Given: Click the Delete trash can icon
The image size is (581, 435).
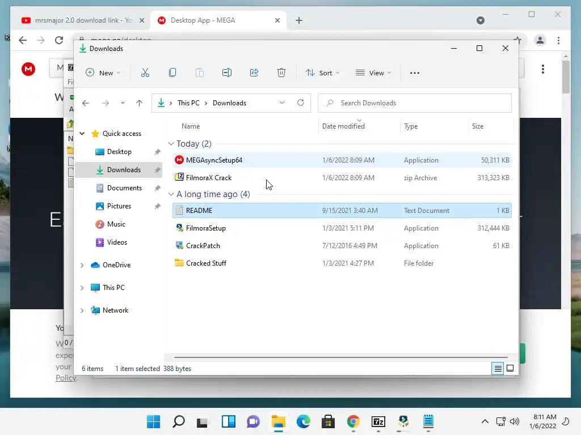Looking at the screenshot, I should (x=281, y=73).
